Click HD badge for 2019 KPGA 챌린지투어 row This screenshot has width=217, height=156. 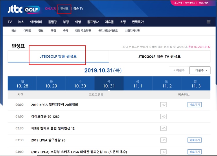(163, 105)
